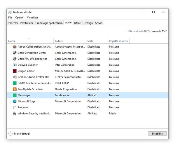This screenshot has width=178, height=148.
Task: Click the Citrix FTA, URL Redirector icon
Action: point(15,59)
